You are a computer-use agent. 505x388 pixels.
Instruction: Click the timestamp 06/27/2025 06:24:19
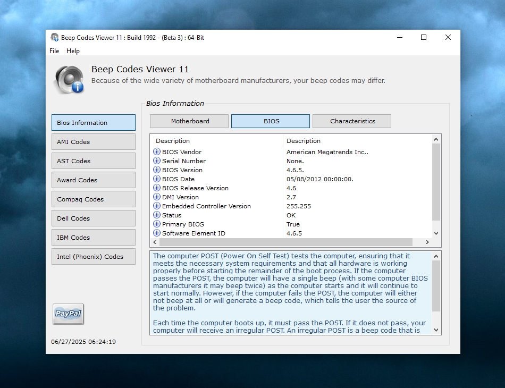[x=83, y=342]
